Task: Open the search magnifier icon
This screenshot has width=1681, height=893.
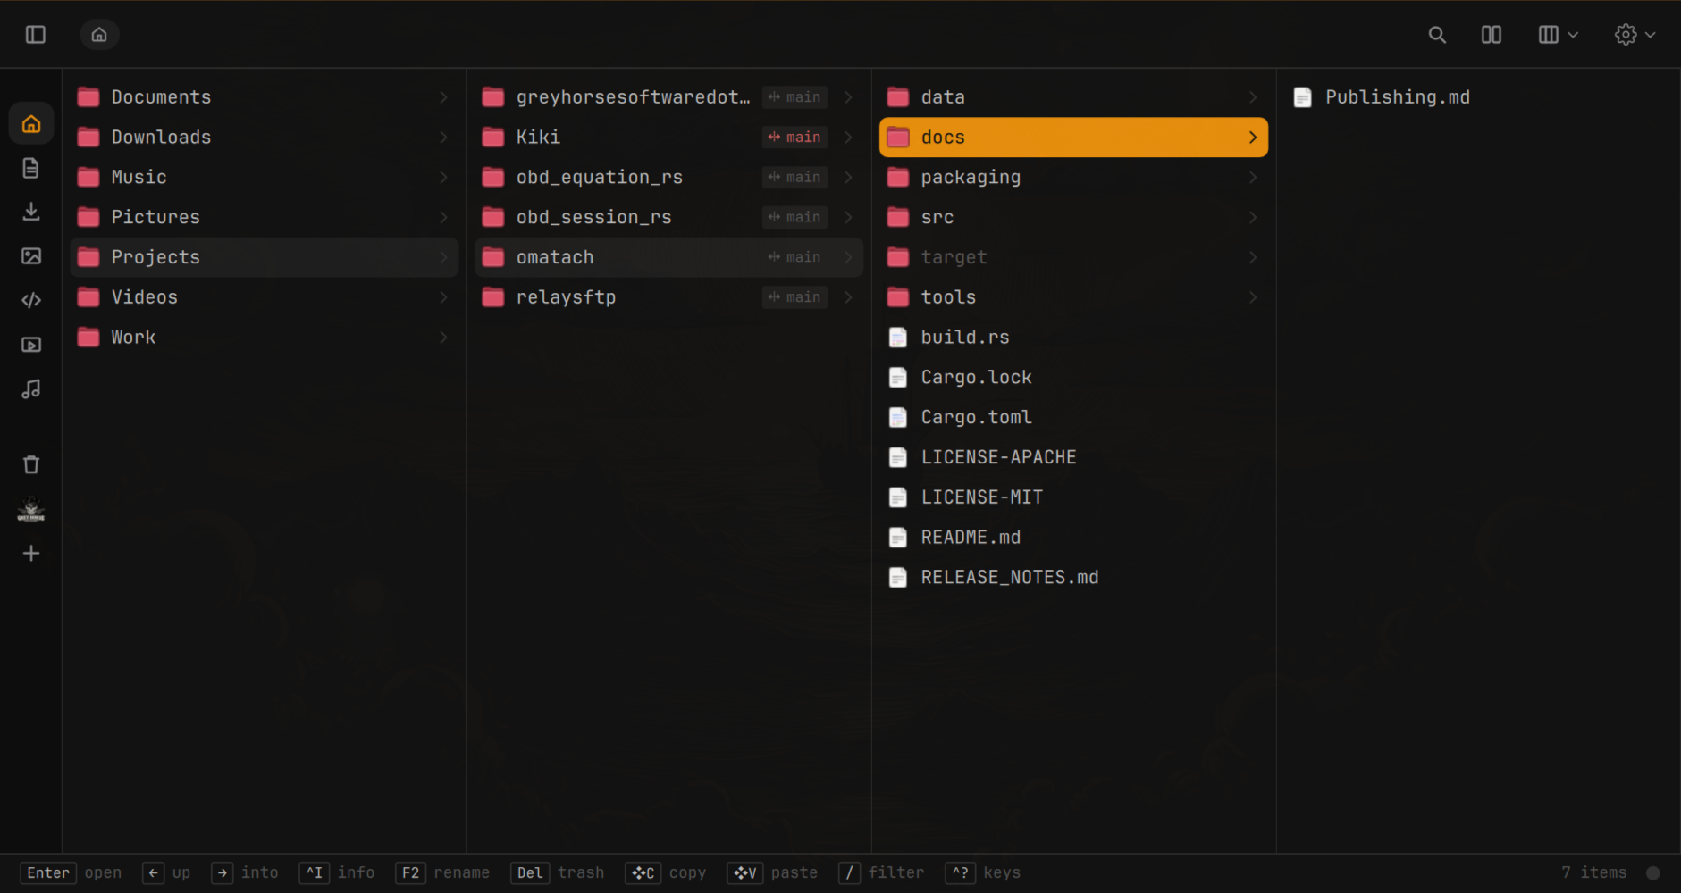Action: pyautogui.click(x=1437, y=35)
